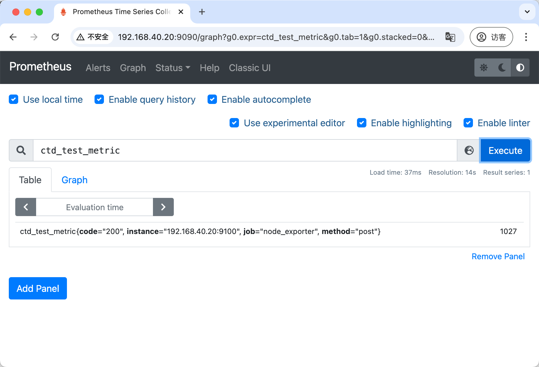Image resolution: width=539 pixels, height=367 pixels.
Task: Click the Evaluation time input field
Action: pos(95,207)
